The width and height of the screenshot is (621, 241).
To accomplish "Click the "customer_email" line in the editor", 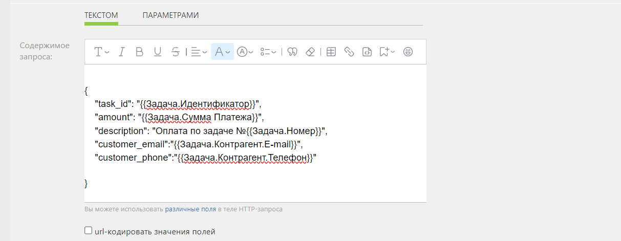I will pos(200,144).
